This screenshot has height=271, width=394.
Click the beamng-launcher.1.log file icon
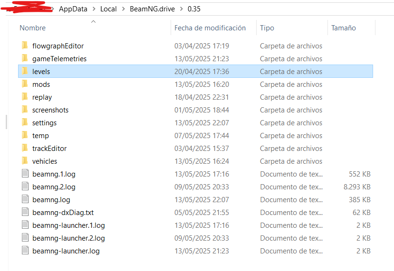pos(25,225)
